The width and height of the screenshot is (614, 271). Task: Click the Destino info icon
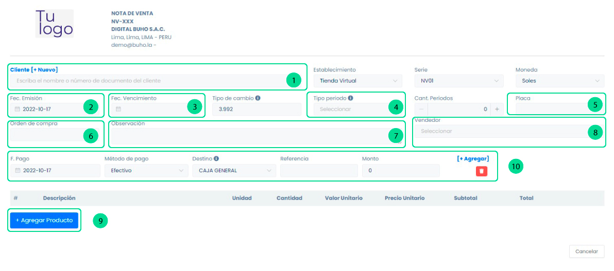[216, 159]
